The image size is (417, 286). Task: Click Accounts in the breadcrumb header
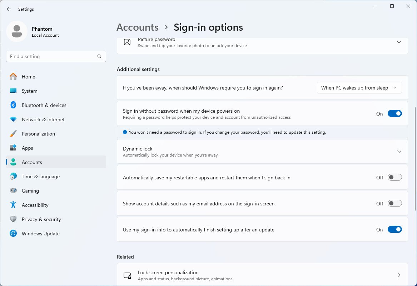point(138,27)
